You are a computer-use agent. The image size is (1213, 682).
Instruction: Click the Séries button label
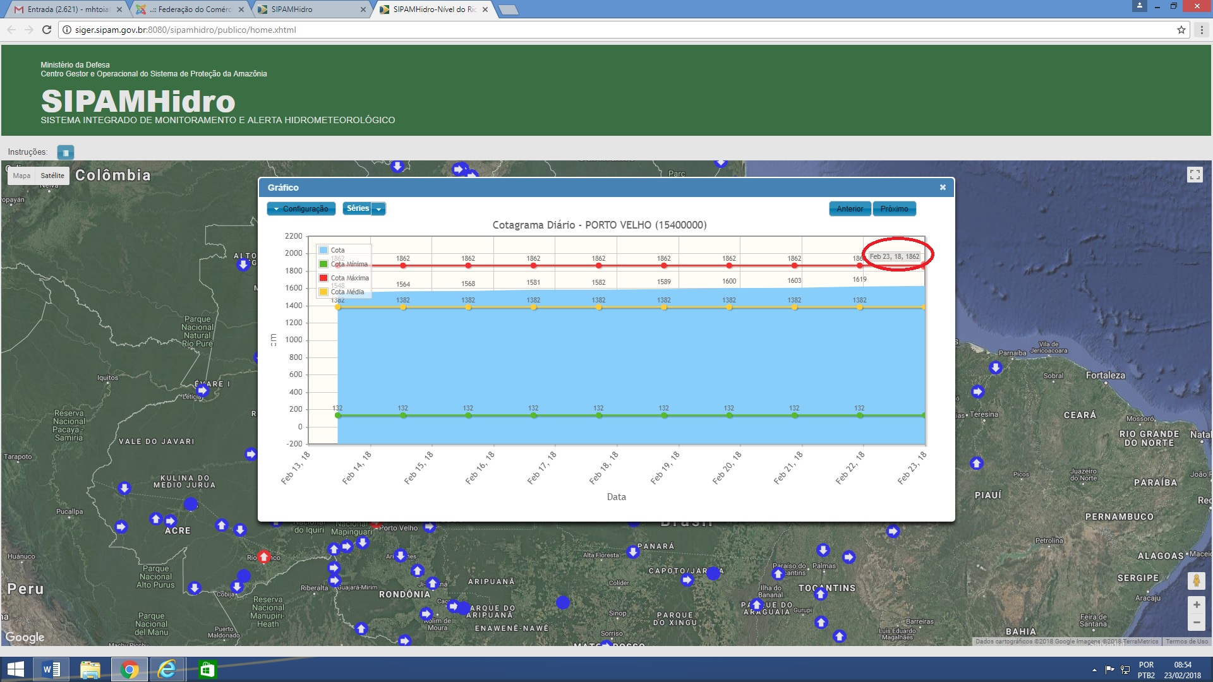click(x=357, y=208)
